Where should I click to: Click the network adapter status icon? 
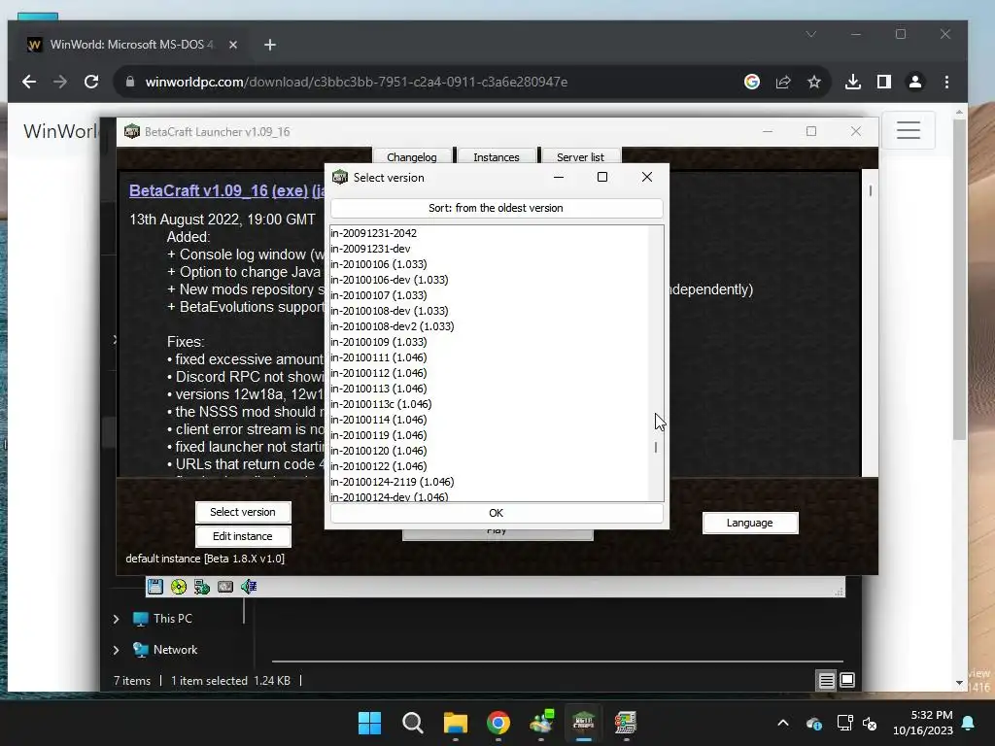(202, 587)
